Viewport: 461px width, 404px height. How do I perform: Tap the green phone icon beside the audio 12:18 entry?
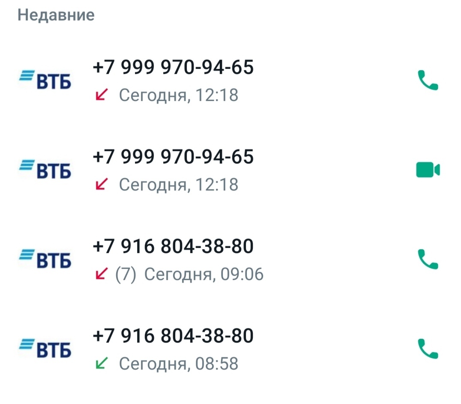428,81
